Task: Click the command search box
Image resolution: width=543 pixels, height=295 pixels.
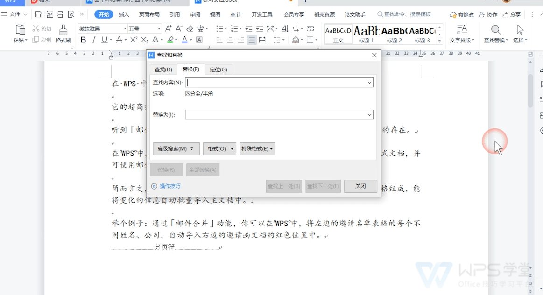Action: (404, 14)
